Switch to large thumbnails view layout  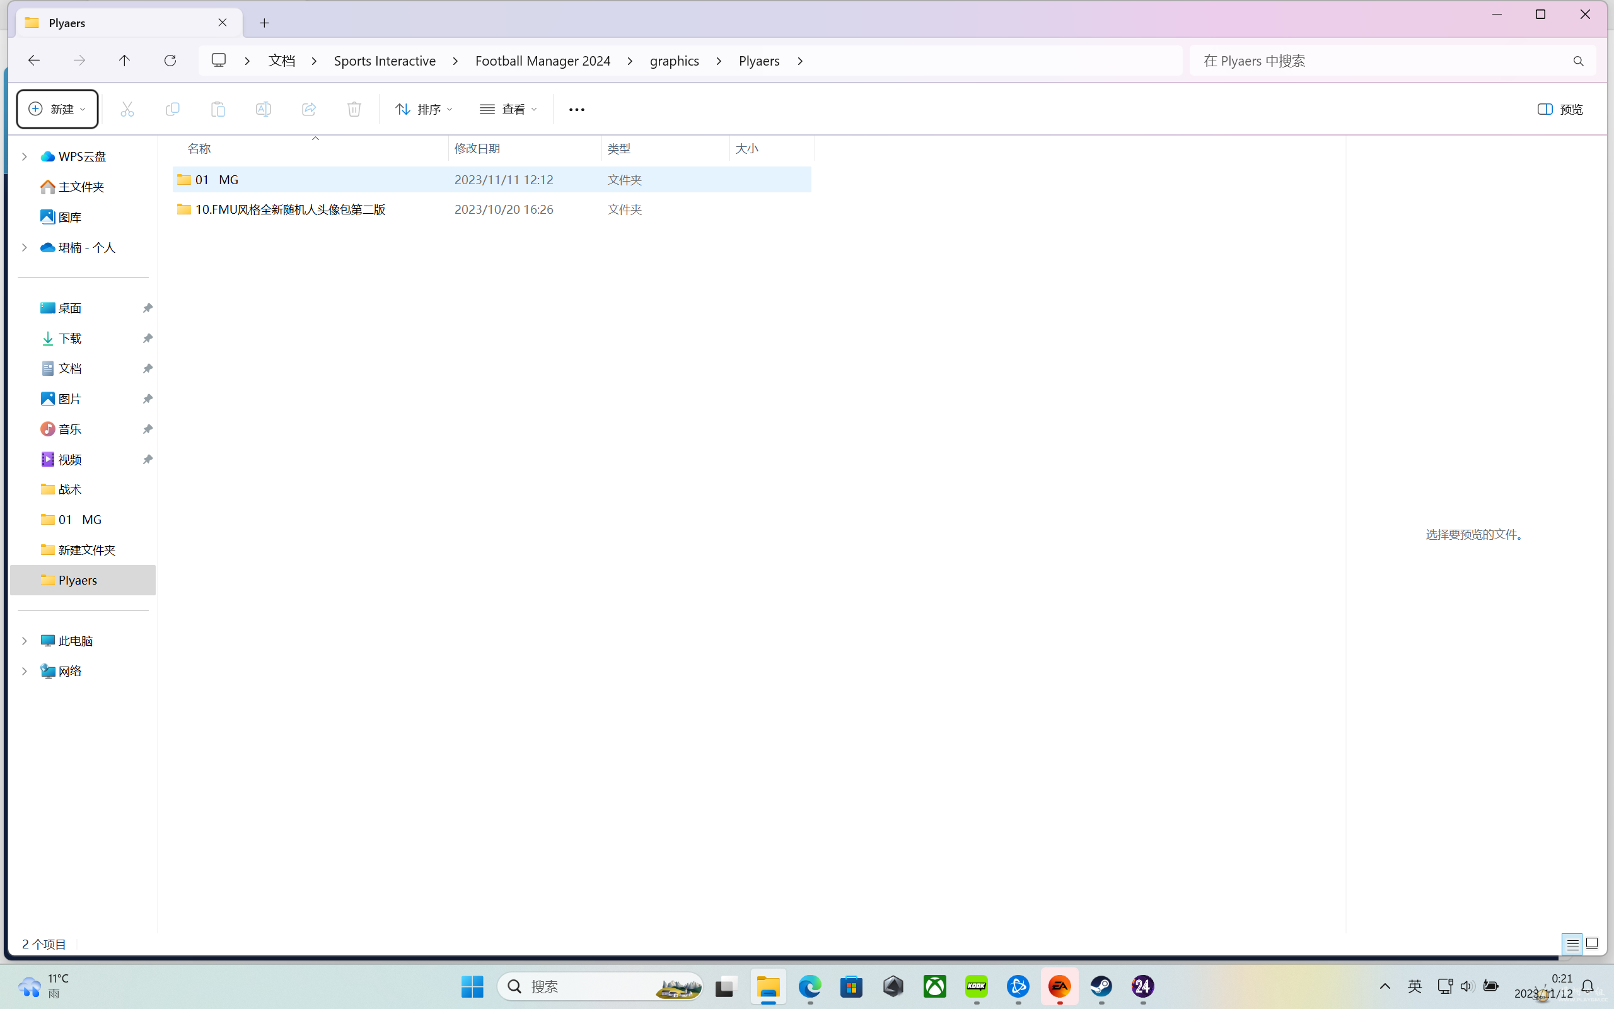(1592, 943)
